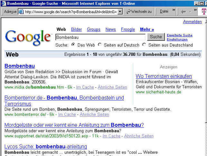Click the www.sicherheit-heute.de ad URL
The image size is (207, 156).
[x=158, y=92]
